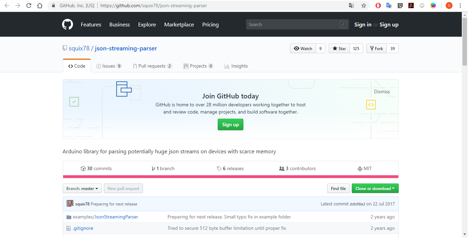The height and width of the screenshot is (238, 469).
Task: Click the MIT license scale icon
Action: (x=360, y=169)
